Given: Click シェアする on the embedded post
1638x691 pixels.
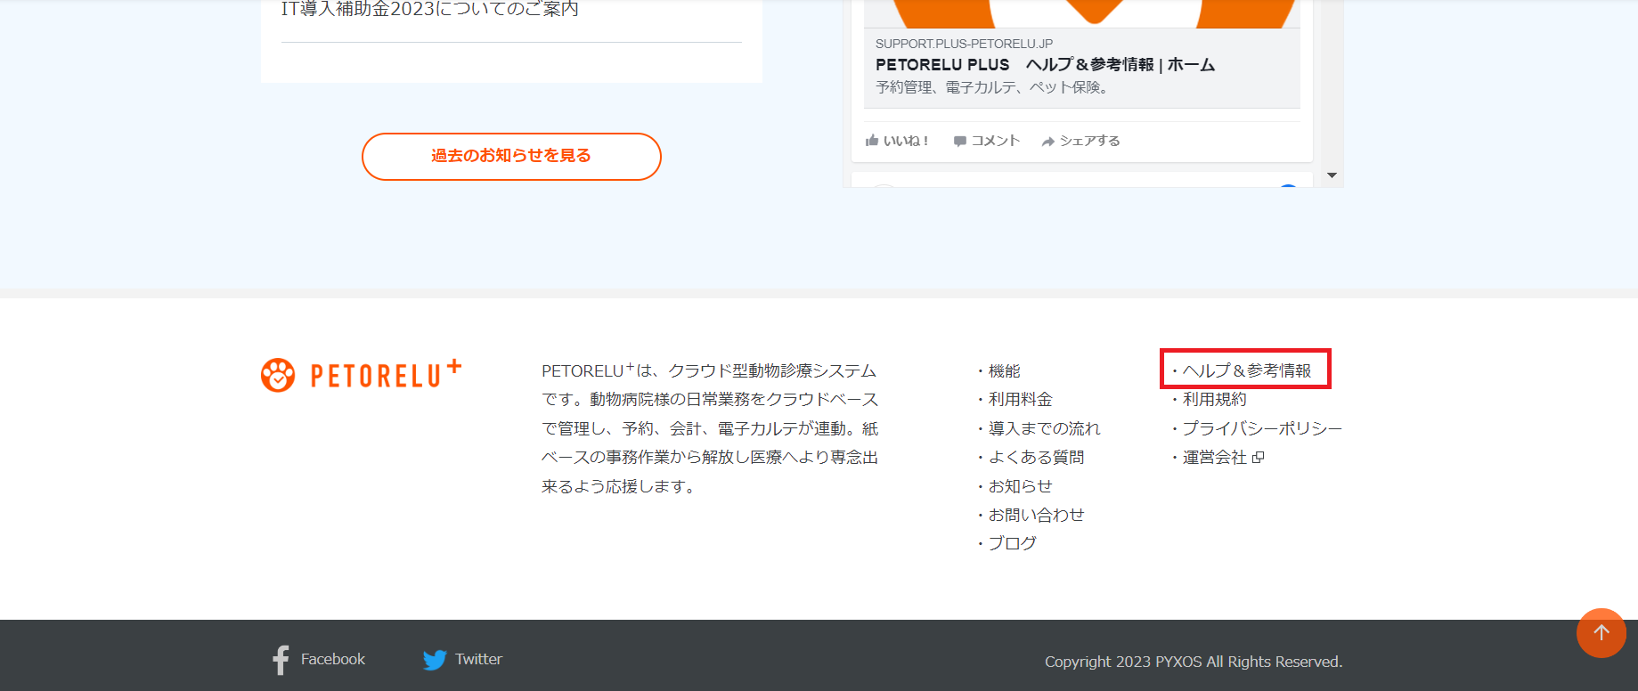Looking at the screenshot, I should (1080, 141).
